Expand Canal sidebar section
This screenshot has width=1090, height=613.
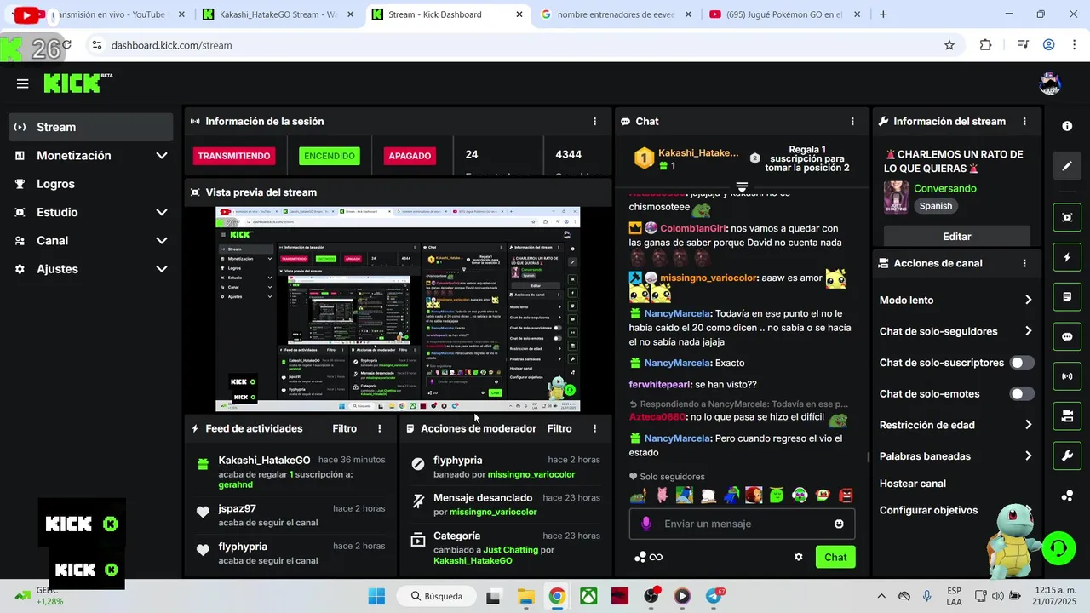coord(162,241)
